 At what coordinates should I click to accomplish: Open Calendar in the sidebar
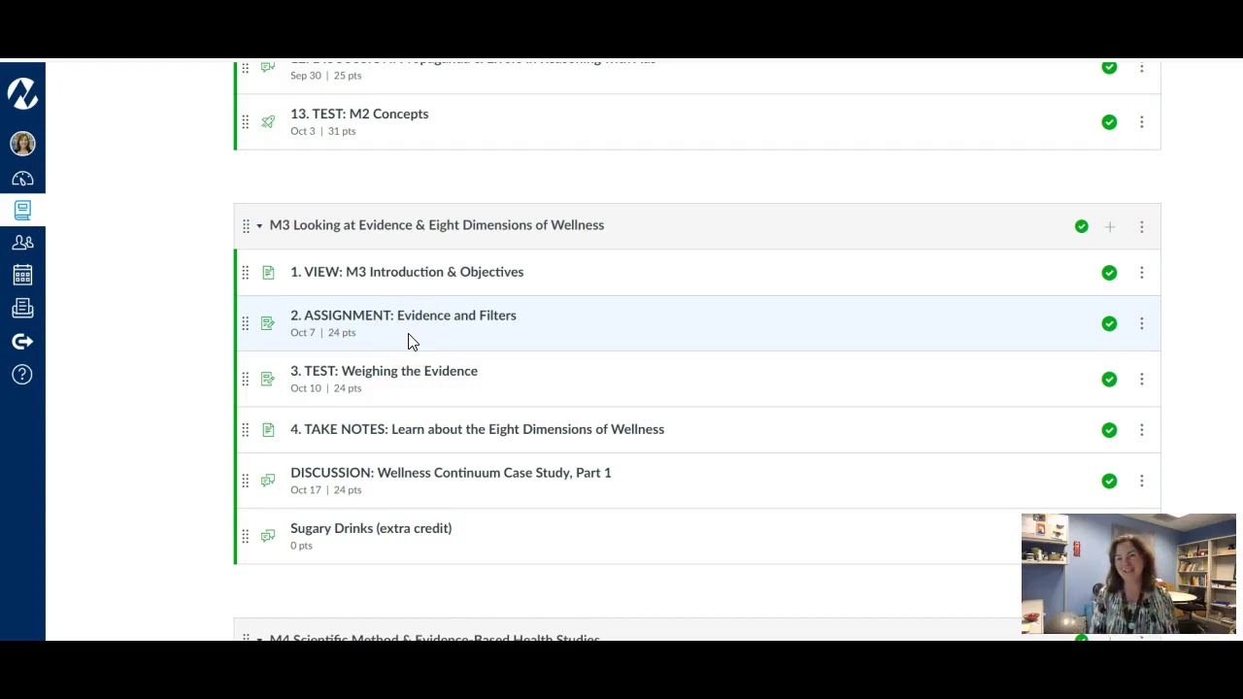[x=22, y=276]
